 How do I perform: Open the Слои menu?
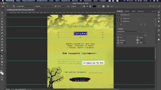51,1
